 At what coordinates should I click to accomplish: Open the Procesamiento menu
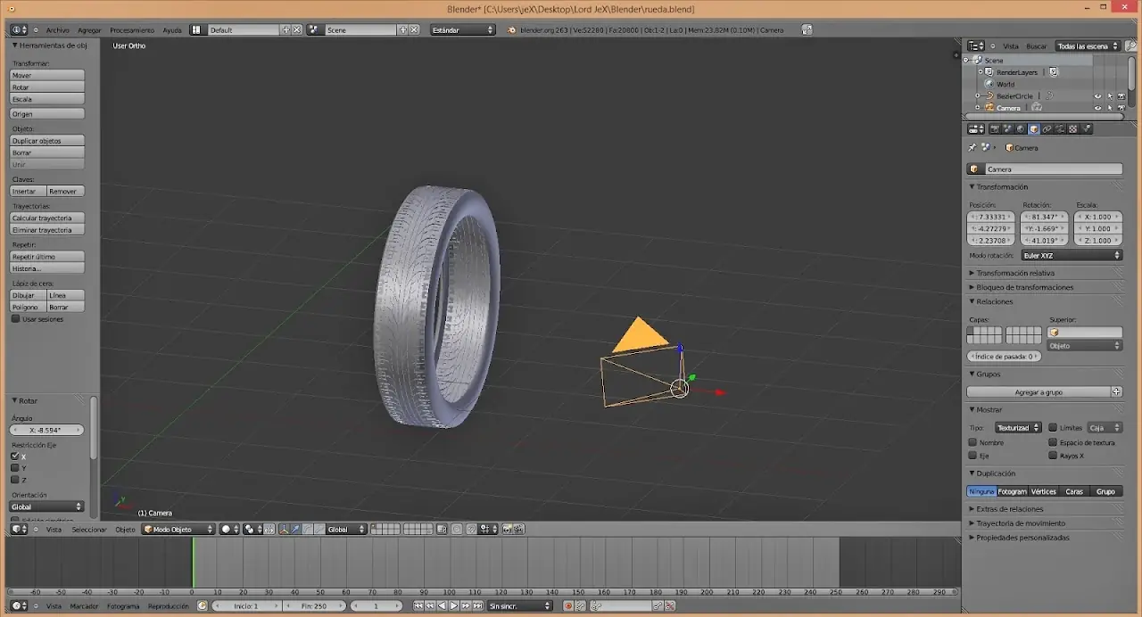tap(132, 29)
